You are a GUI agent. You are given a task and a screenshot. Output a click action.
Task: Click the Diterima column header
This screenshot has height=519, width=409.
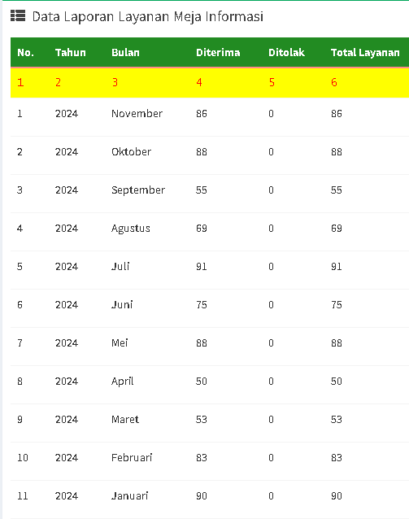(x=218, y=53)
